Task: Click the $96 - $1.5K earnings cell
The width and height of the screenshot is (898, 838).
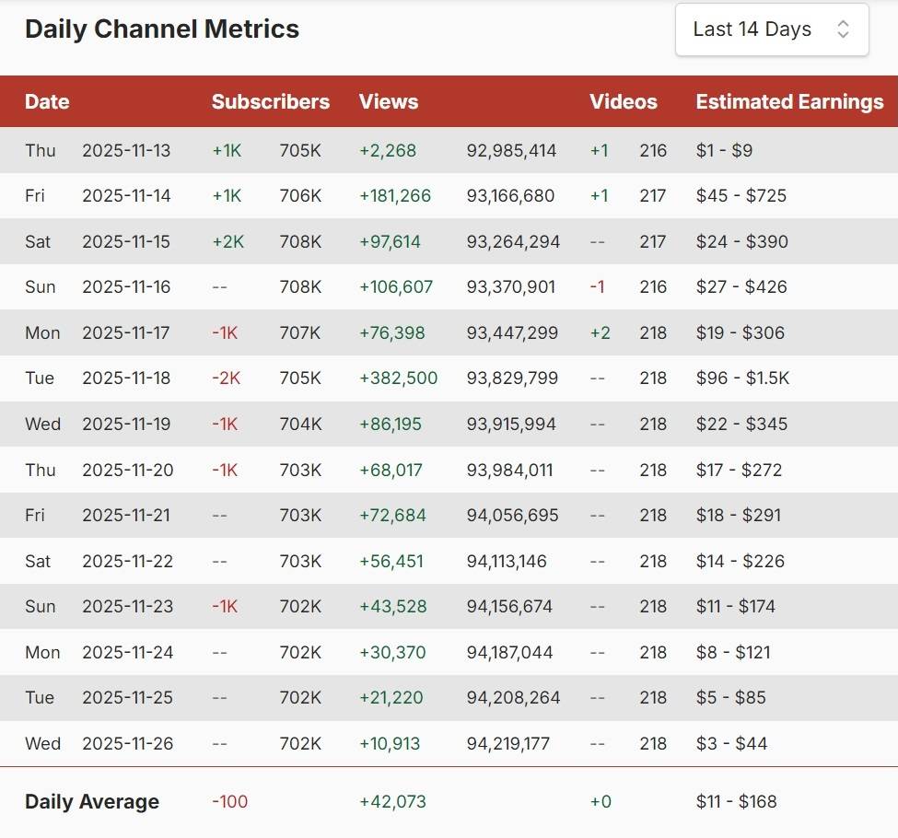Action: [742, 378]
